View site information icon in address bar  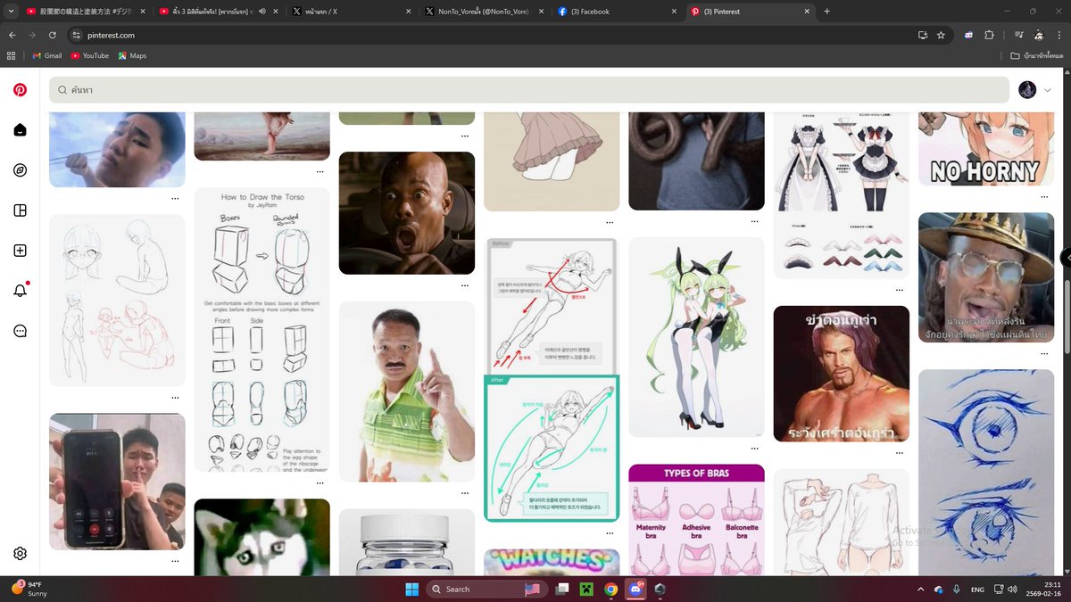click(77, 35)
